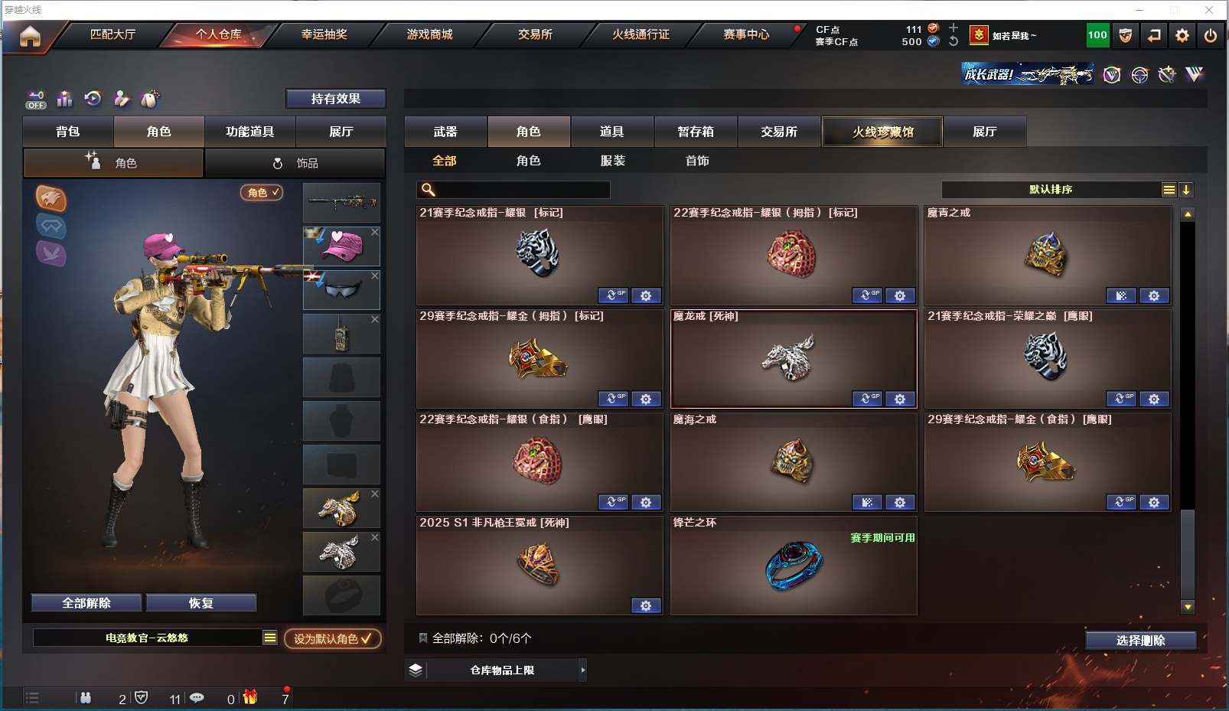Select the 首饰 filter tab
Viewport: 1229px width, 711px height.
tap(697, 161)
